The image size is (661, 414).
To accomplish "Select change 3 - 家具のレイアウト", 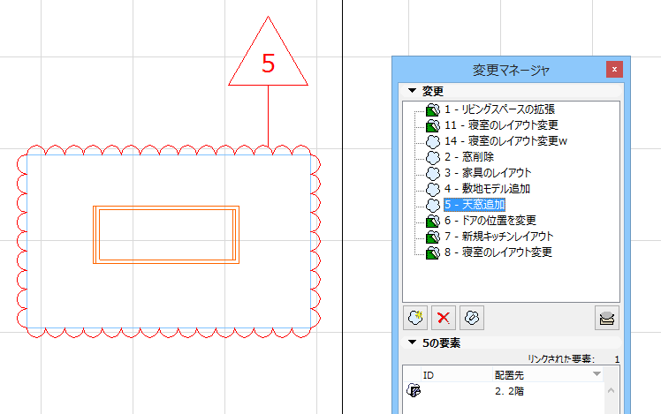I will coord(488,173).
